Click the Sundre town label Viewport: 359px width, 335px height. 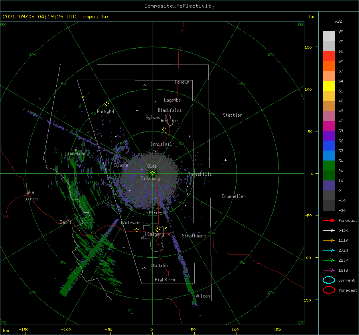tap(121, 165)
